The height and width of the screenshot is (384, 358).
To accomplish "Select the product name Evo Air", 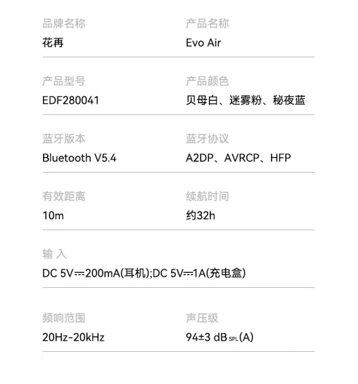I will (x=203, y=43).
